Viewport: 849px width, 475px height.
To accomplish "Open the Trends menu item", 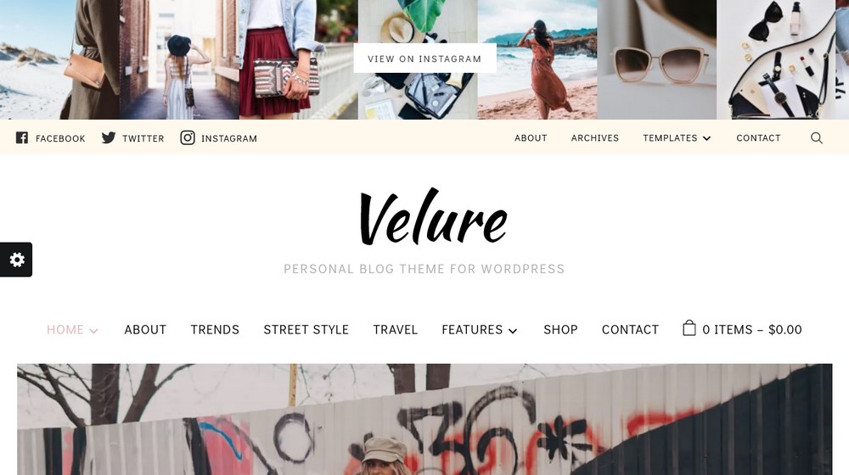I will pyautogui.click(x=215, y=329).
